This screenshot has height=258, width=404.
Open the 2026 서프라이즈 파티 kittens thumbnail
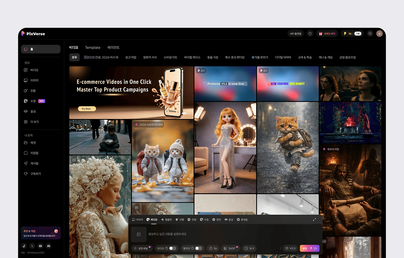point(163,161)
